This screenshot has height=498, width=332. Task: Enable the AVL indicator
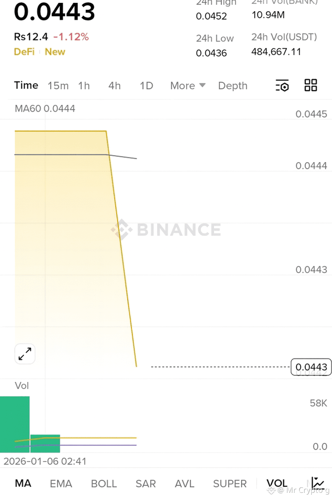tap(184, 484)
